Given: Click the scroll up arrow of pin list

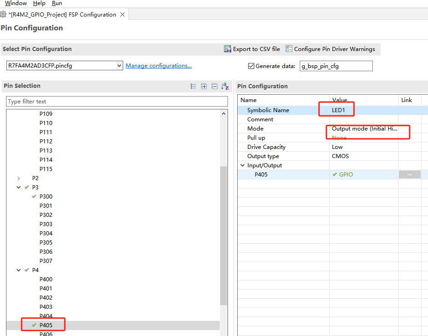Looking at the screenshot, I should coord(223,114).
